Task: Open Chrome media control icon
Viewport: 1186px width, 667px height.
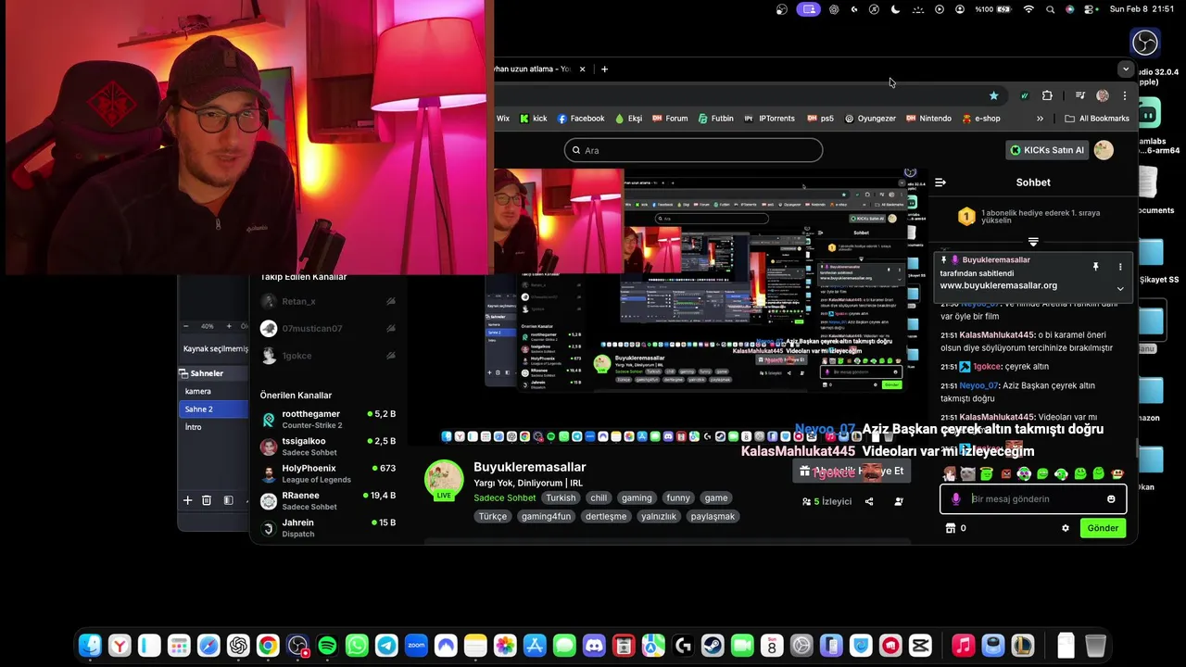Action: 1080,95
